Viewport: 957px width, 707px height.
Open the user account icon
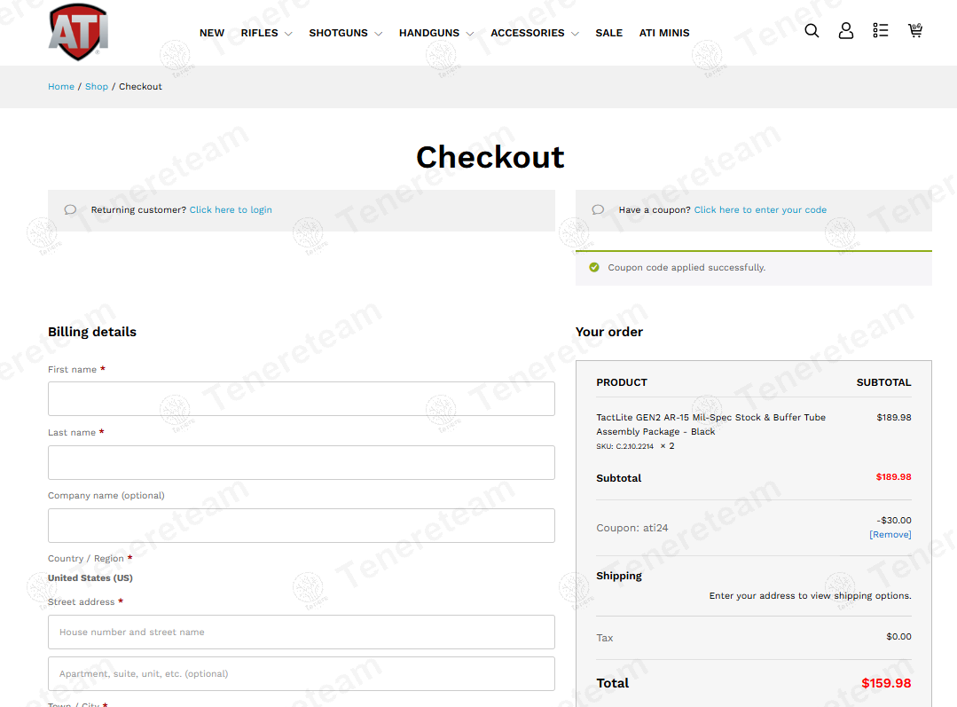pos(846,31)
